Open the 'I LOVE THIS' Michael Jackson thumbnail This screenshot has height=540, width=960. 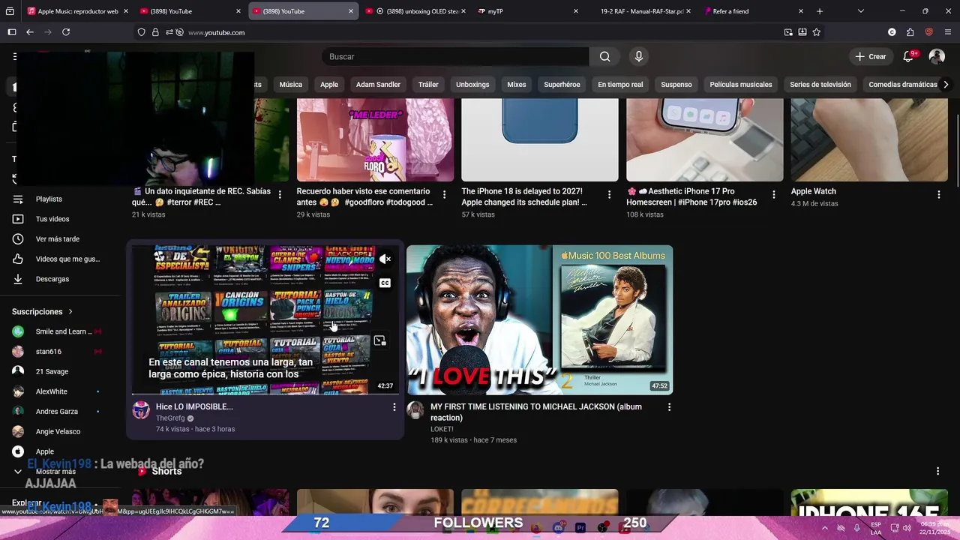[540, 319]
